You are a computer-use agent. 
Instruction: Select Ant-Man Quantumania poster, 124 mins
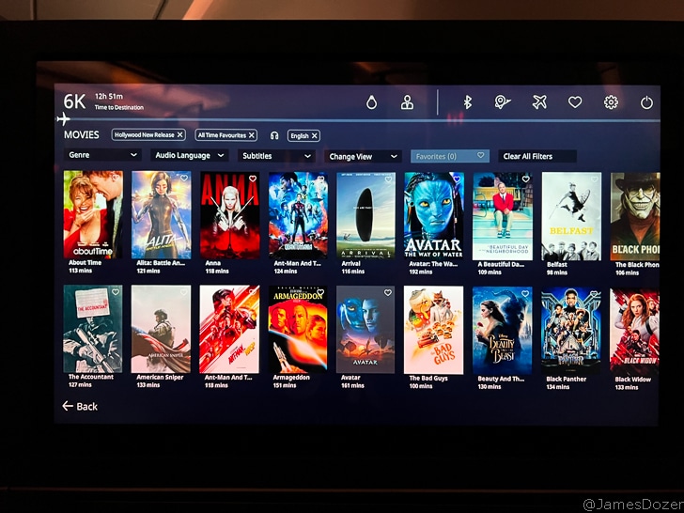coord(298,215)
